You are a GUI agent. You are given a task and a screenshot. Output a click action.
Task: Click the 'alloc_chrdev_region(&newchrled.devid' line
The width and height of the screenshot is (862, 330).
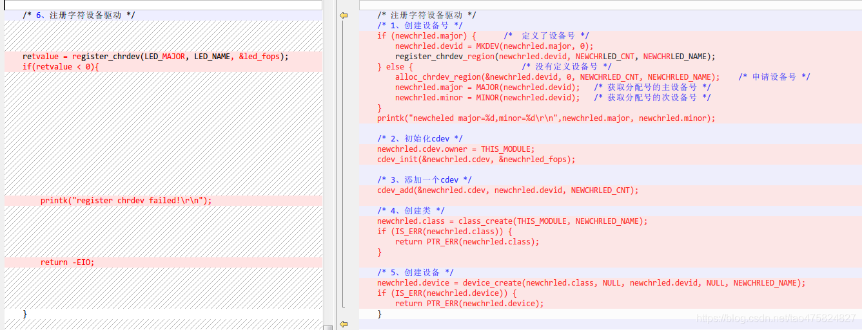click(557, 77)
